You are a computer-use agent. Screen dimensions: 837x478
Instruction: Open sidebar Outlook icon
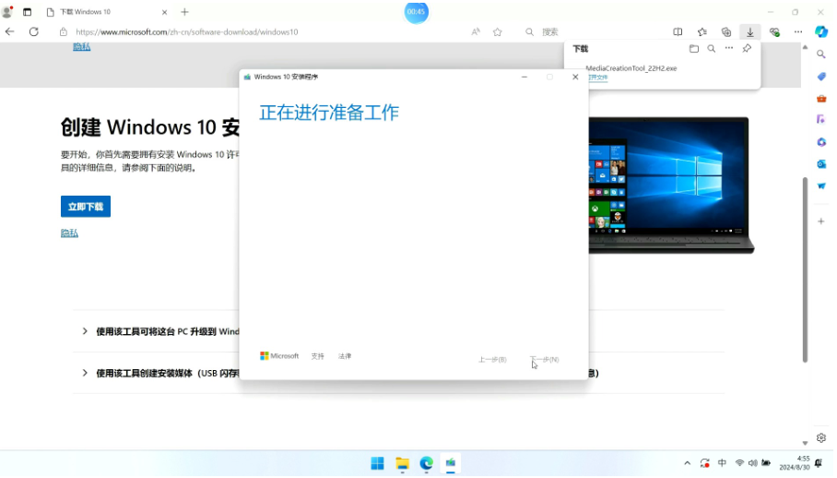click(821, 164)
